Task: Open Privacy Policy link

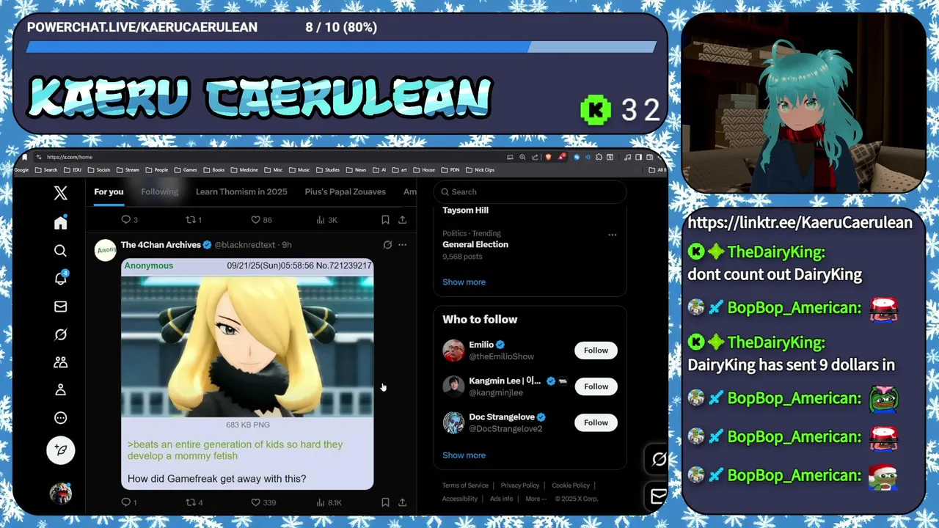Action: tap(520, 485)
